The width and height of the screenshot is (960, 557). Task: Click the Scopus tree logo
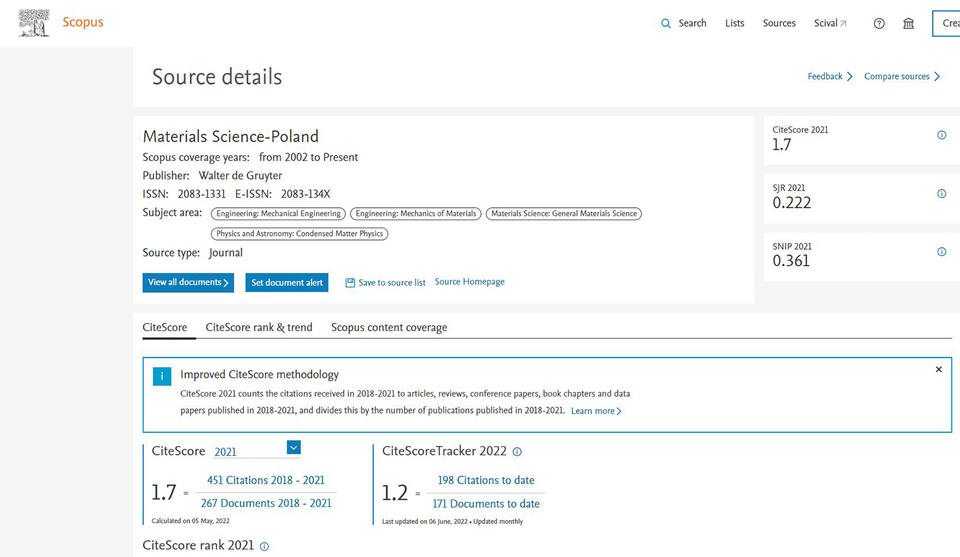(34, 23)
